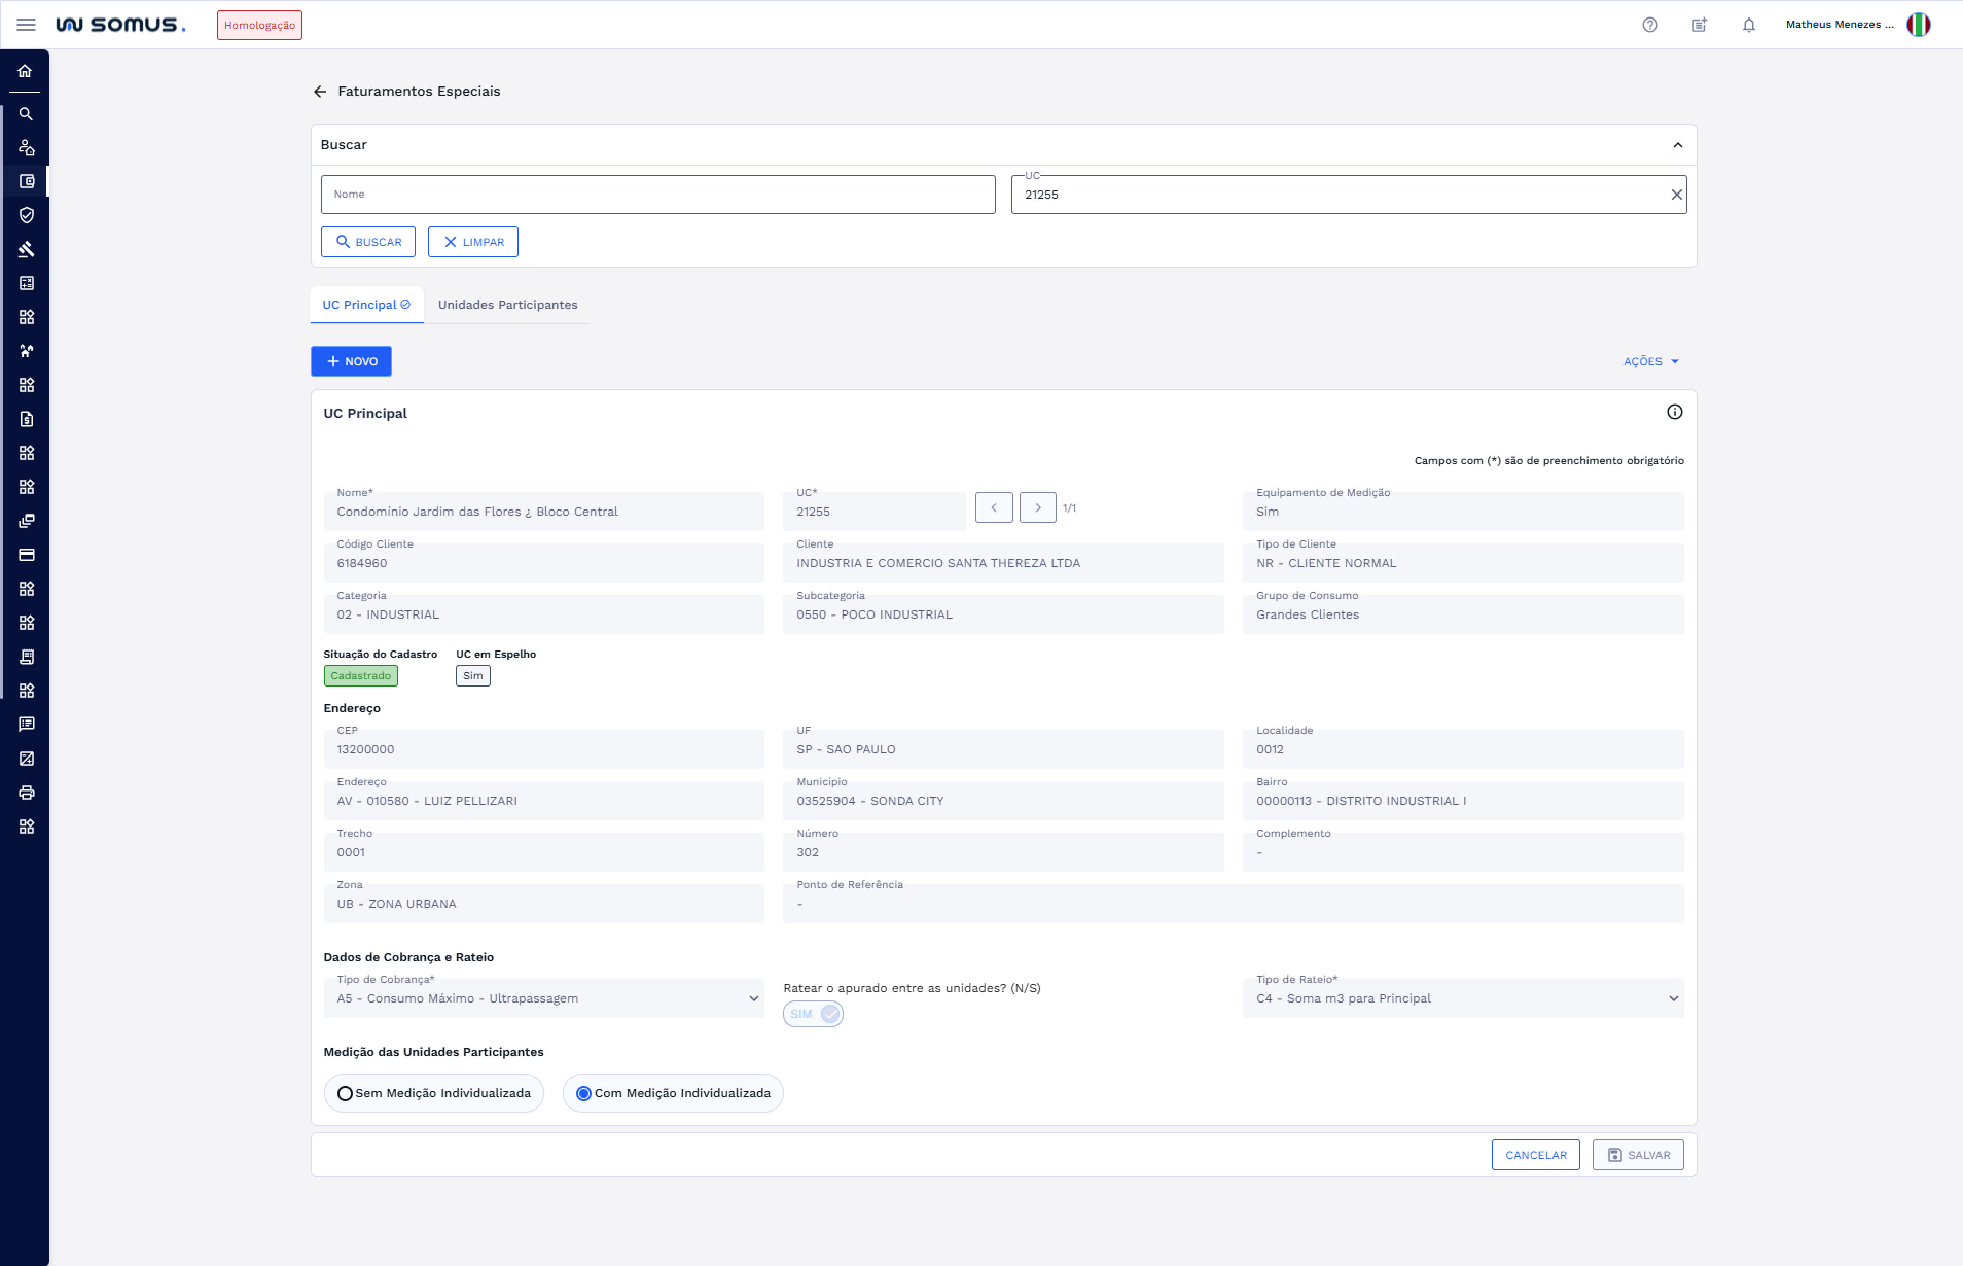
Task: Collapse the Buscar panel chevron
Action: tap(1677, 146)
